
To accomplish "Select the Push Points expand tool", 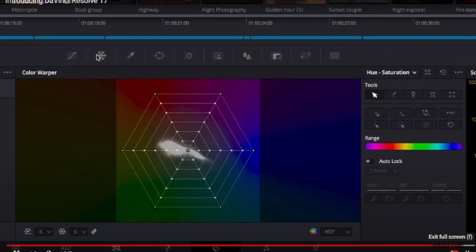I will [452, 95].
